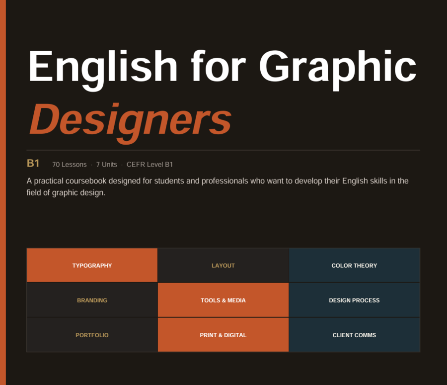Click the TYPOGRAPHY topic tile
The height and width of the screenshot is (385, 447).
pyautogui.click(x=92, y=265)
